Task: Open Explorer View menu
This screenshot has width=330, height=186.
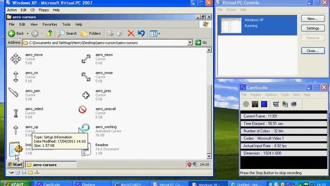Action: (x=34, y=24)
